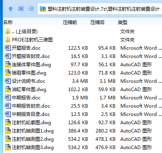Viewport: 162px width, 153px height.
Task: Select the file 开题报告.doc
Action: pos(26,48)
